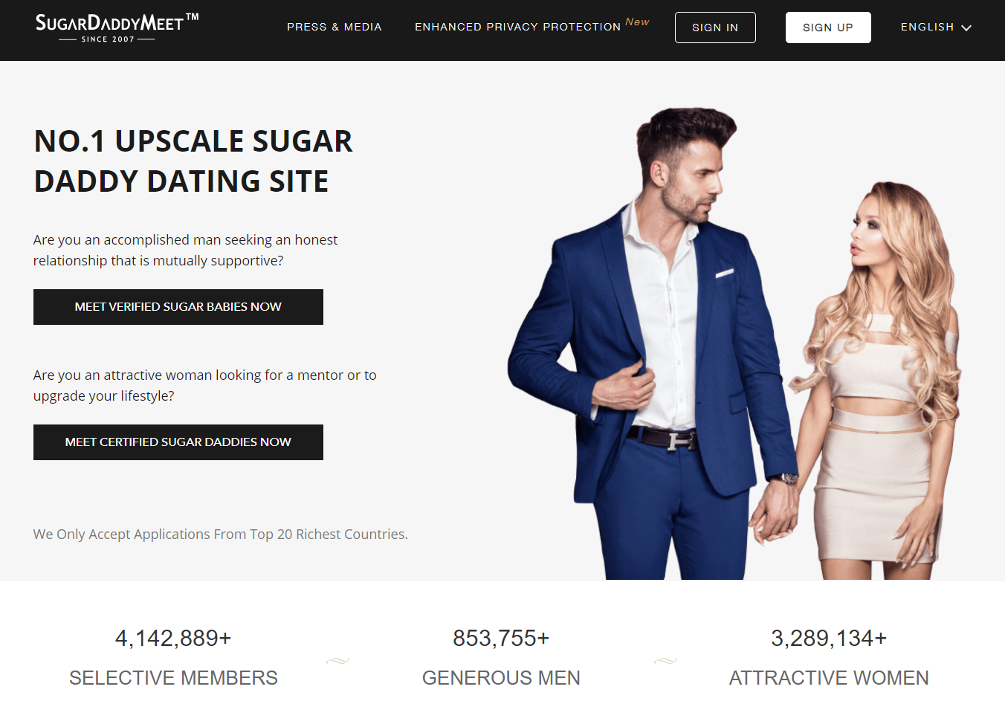This screenshot has width=1005, height=704.
Task: Click the New badge beside Privacy Protection
Action: click(x=637, y=22)
